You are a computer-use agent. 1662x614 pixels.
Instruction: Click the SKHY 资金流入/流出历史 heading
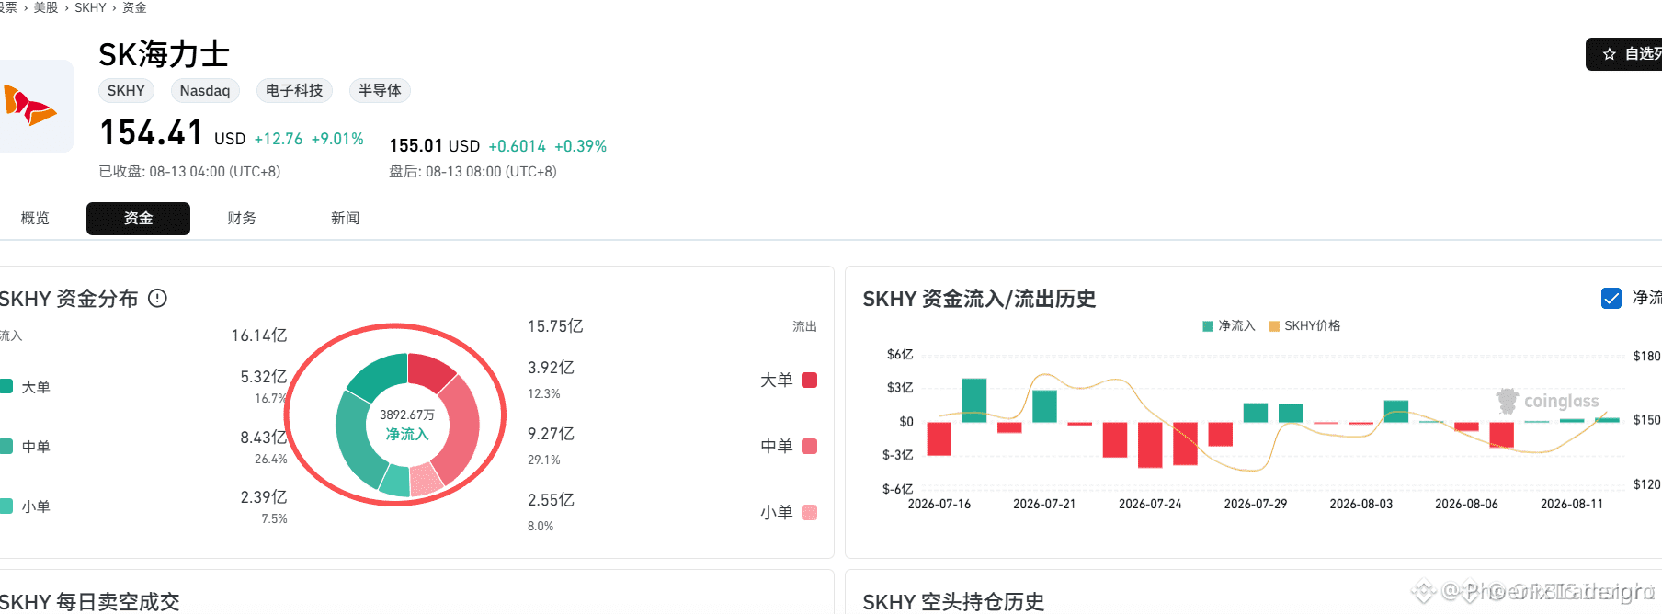(979, 299)
